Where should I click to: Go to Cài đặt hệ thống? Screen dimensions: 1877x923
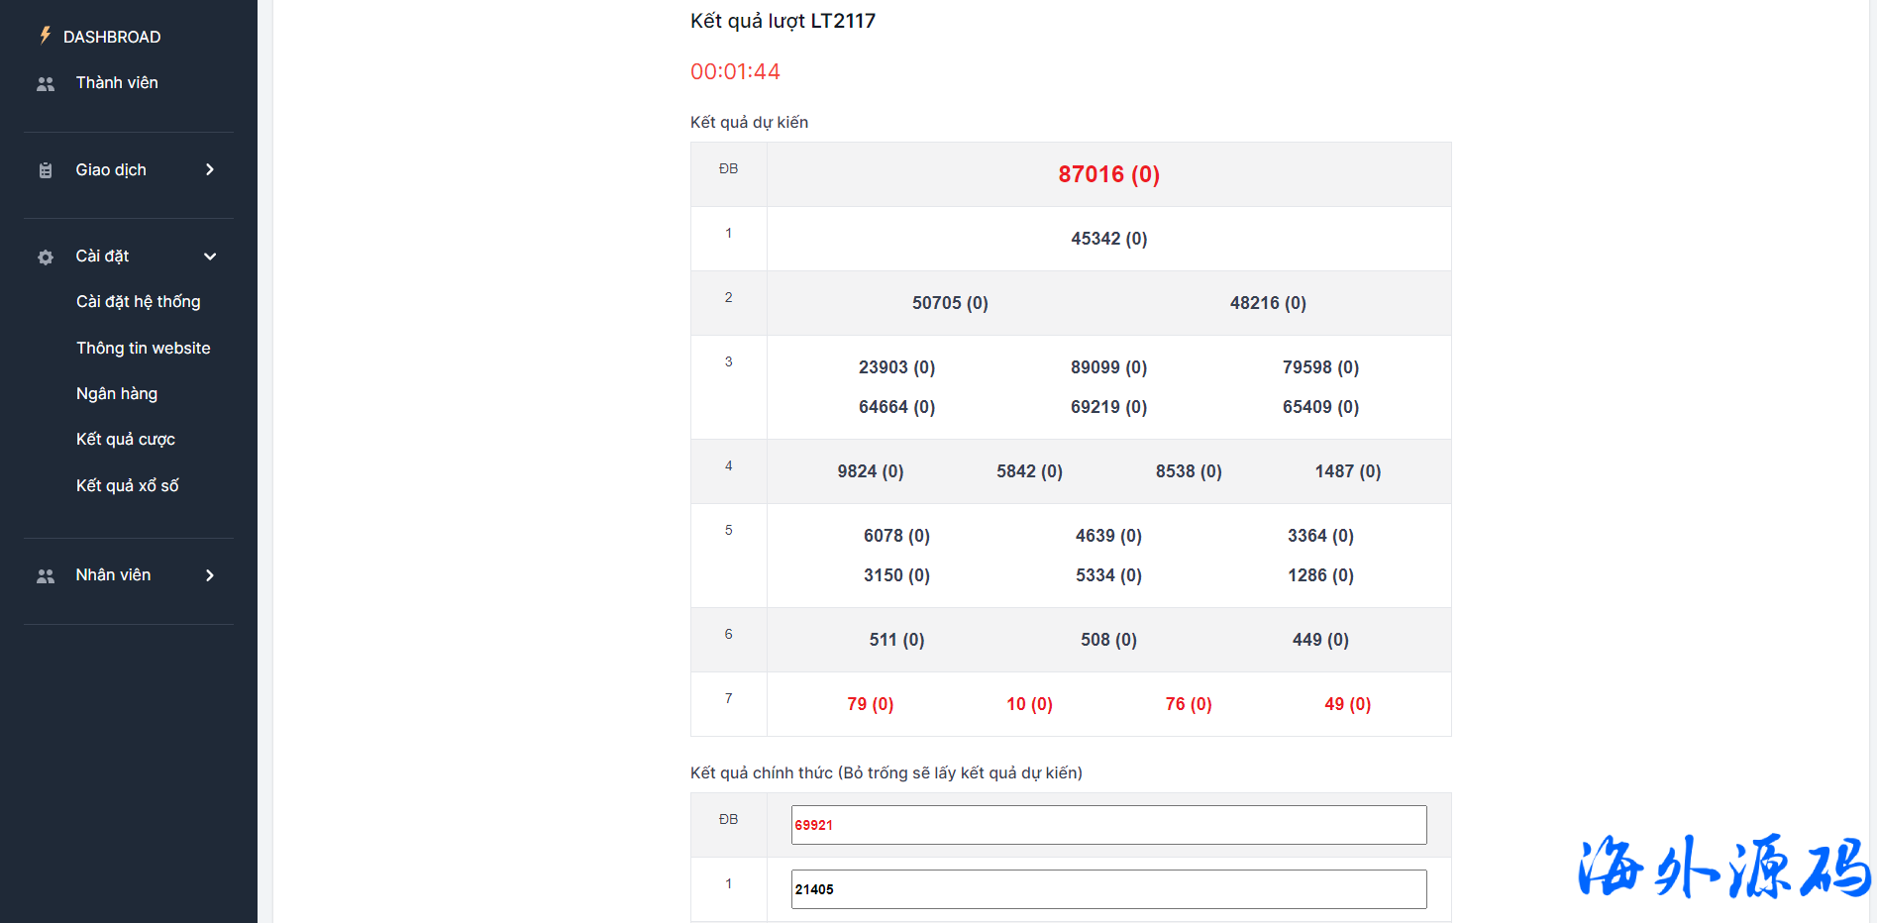(x=138, y=302)
